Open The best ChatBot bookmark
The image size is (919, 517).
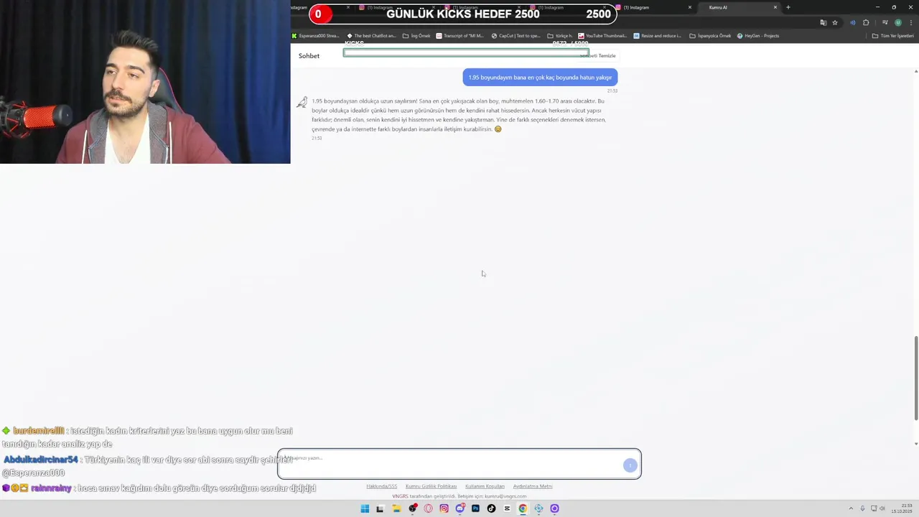[371, 36]
